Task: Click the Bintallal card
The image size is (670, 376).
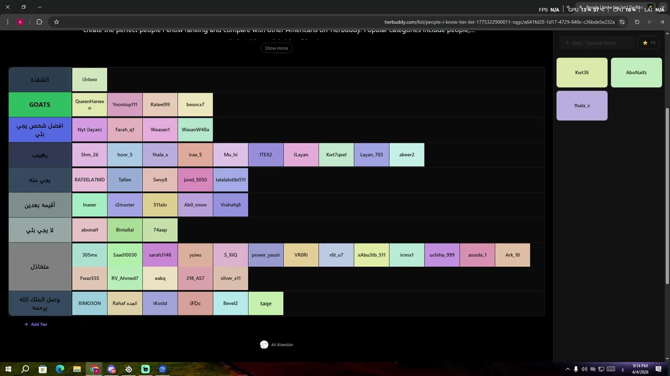Action: [x=125, y=230]
